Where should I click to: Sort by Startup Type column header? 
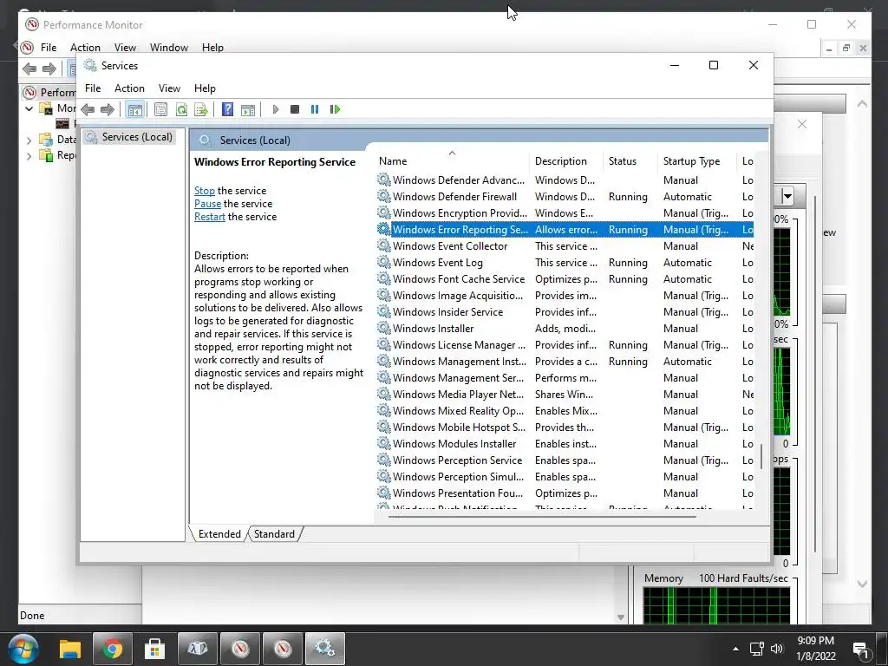[x=696, y=161]
